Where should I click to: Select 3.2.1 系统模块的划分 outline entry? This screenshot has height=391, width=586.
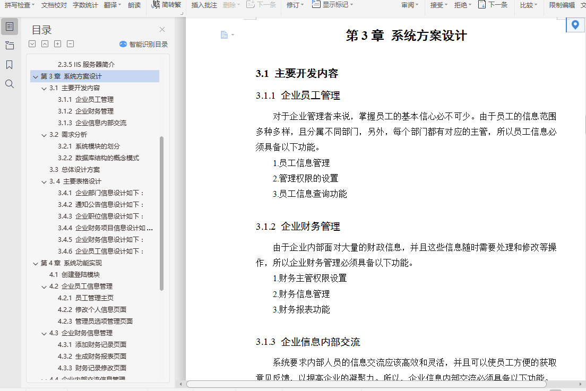89,146
